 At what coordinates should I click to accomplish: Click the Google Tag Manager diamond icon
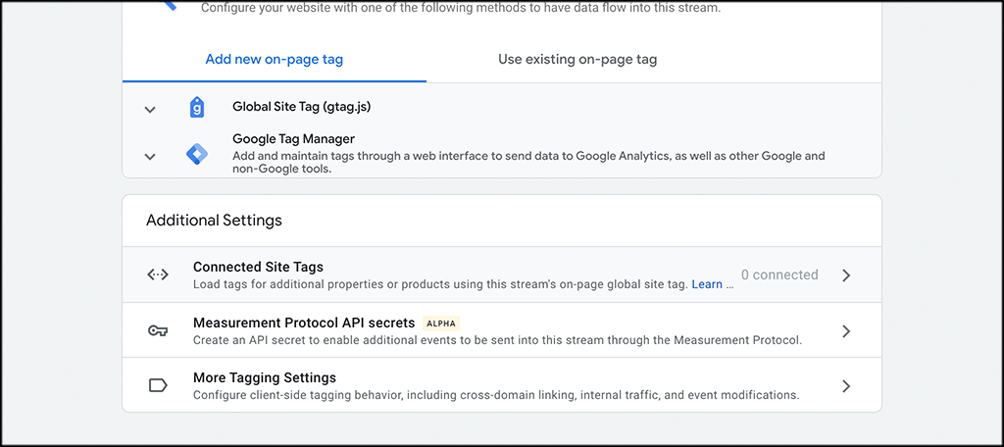pyautogui.click(x=197, y=154)
